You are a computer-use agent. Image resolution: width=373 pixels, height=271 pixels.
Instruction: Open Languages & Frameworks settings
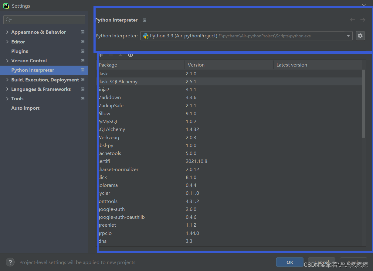pyautogui.click(x=41, y=89)
